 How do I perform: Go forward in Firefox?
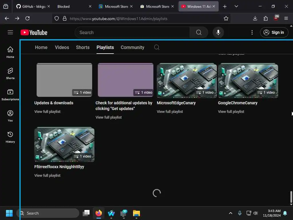click(17, 18)
